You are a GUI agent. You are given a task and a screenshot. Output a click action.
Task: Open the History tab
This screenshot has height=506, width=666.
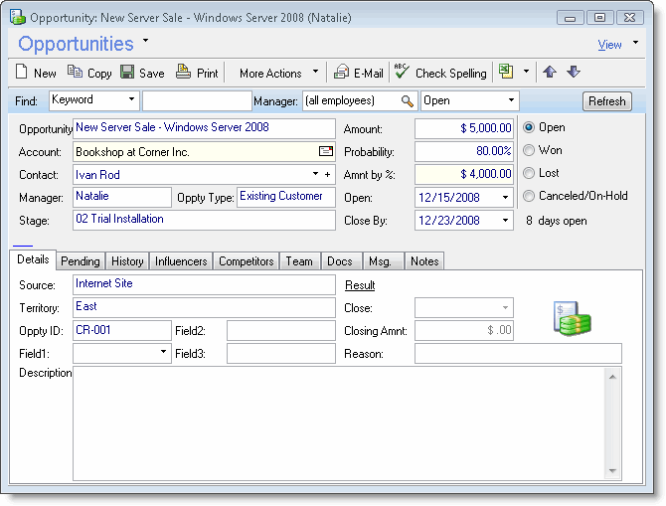pos(127,261)
